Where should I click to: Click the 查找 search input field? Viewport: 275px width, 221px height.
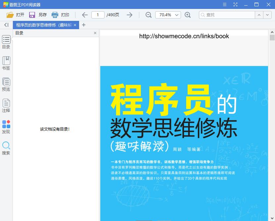click(227, 15)
